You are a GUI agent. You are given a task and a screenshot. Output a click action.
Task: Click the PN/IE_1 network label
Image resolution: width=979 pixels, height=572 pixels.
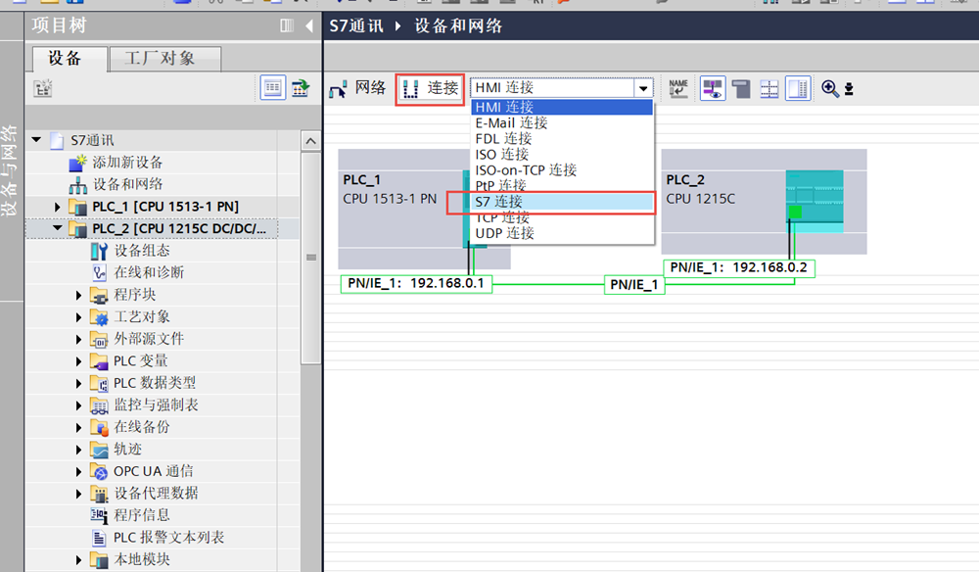click(x=633, y=285)
